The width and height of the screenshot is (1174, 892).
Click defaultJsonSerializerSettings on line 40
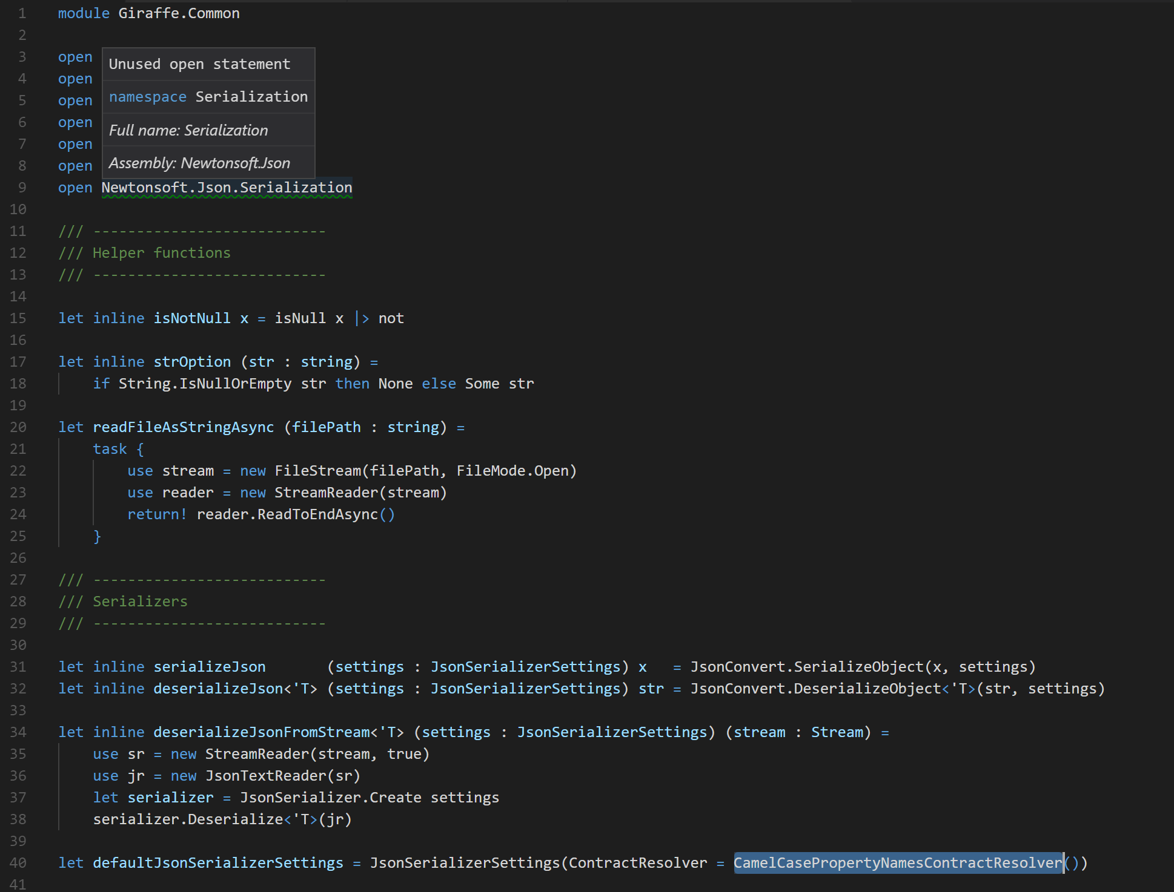217,862
